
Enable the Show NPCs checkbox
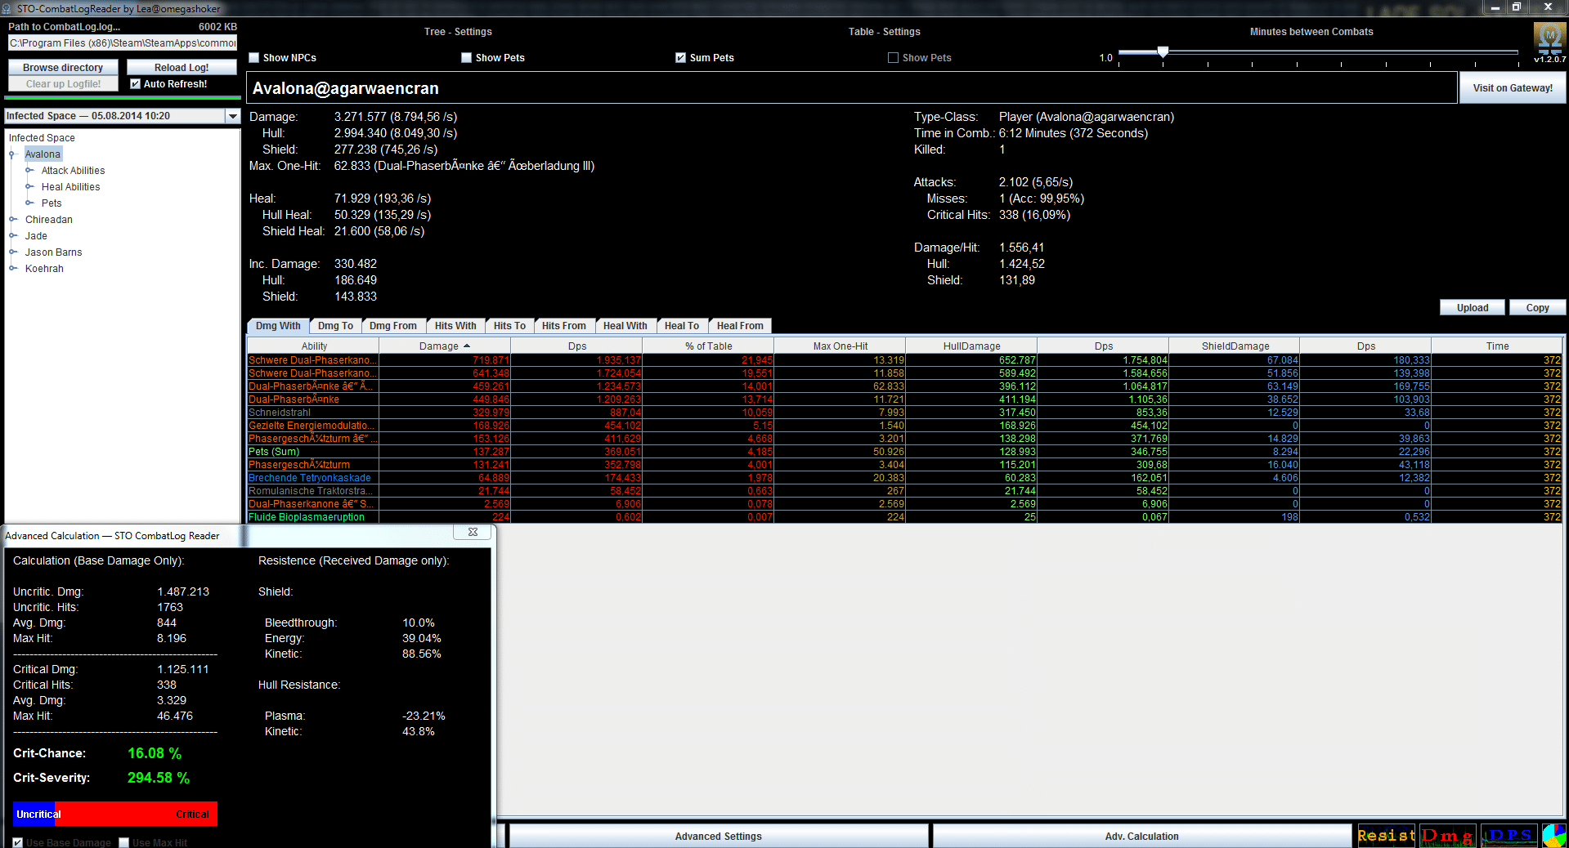(254, 58)
